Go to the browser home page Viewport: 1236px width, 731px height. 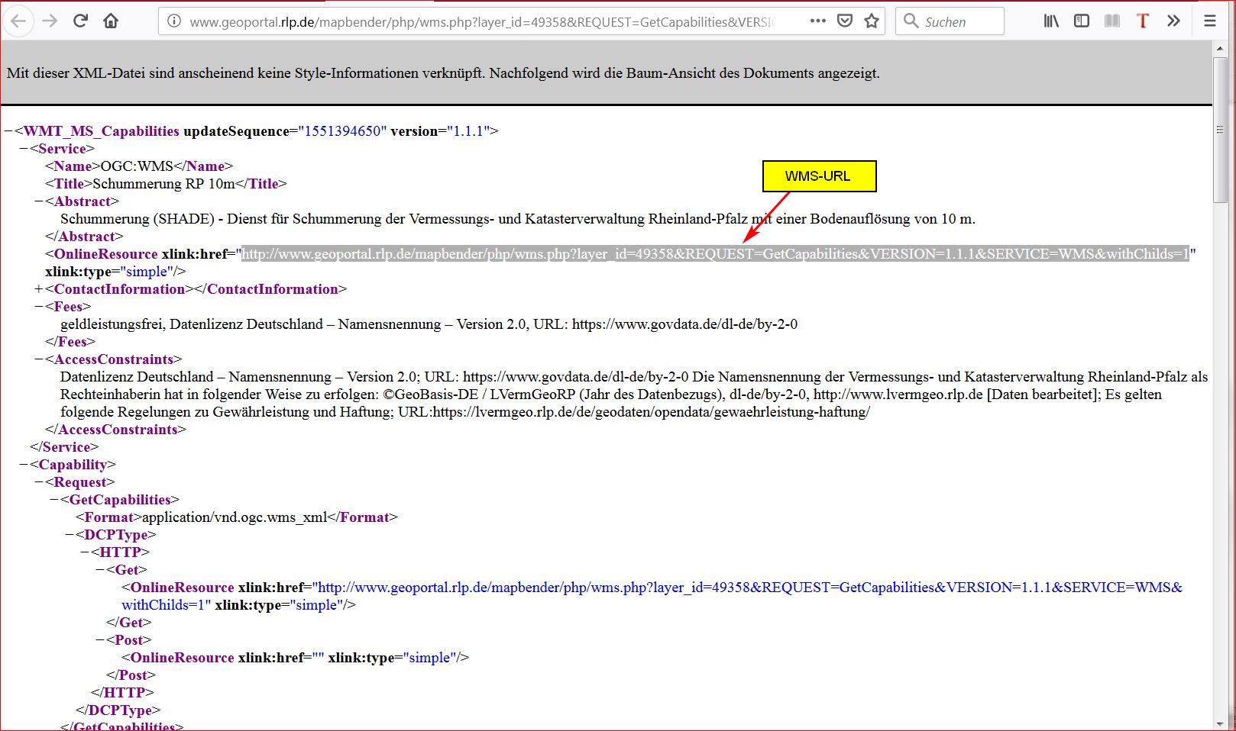pyautogui.click(x=112, y=21)
